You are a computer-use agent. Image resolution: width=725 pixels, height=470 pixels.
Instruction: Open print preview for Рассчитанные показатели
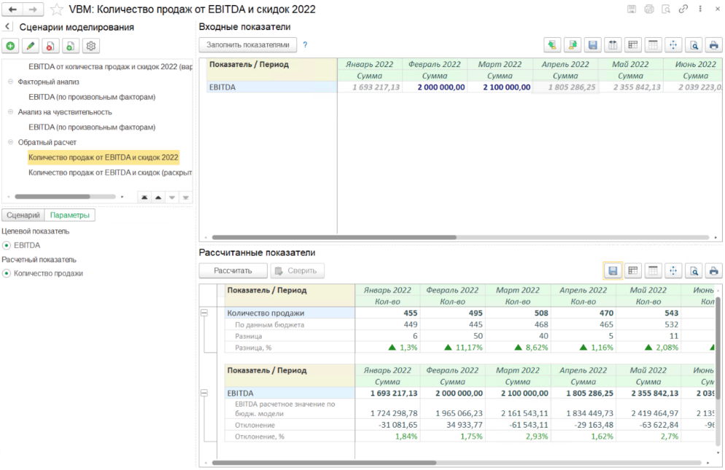coord(694,271)
